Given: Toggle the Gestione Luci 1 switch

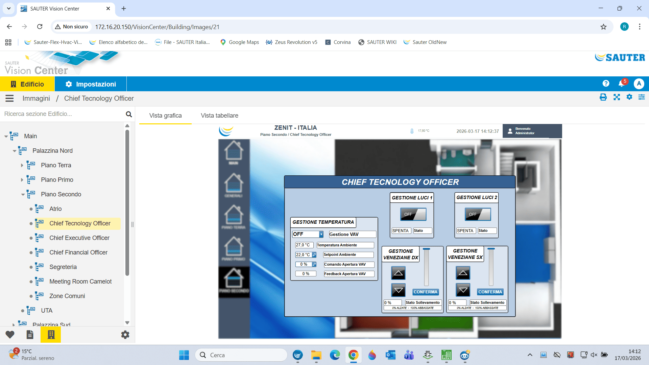Looking at the screenshot, I should pyautogui.click(x=413, y=214).
